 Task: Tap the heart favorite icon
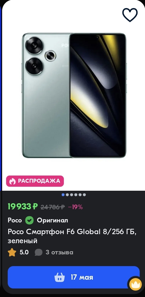click(130, 15)
